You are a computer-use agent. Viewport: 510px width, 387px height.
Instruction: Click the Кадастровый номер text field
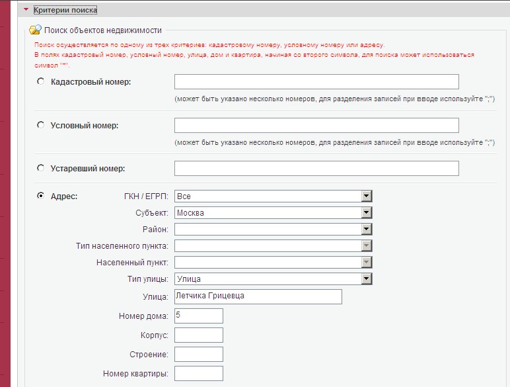point(316,81)
